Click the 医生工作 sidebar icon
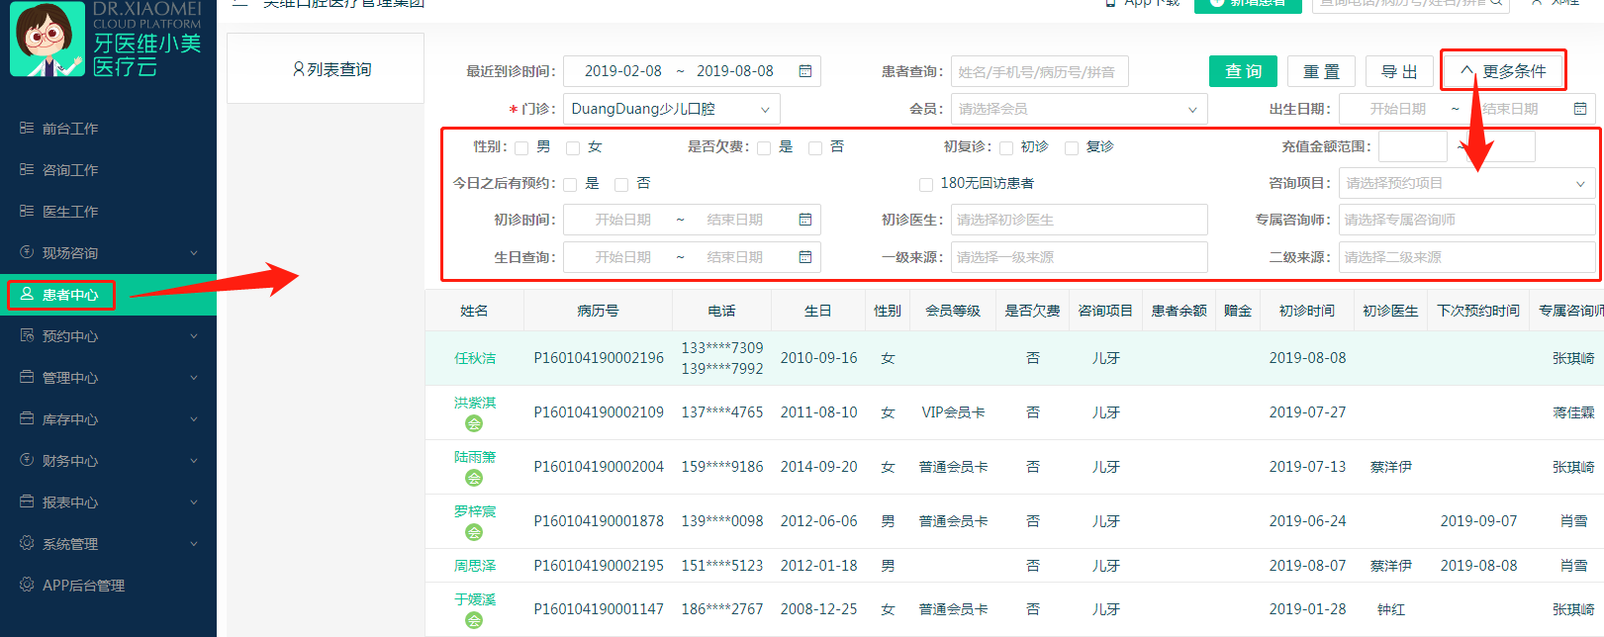The height and width of the screenshot is (637, 1604). pos(27,212)
